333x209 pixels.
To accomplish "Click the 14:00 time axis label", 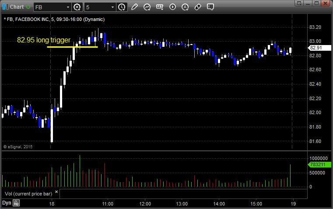I will coord(219,204).
